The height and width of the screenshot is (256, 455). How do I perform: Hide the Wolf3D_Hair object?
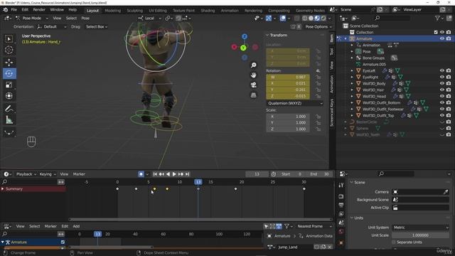[442, 90]
